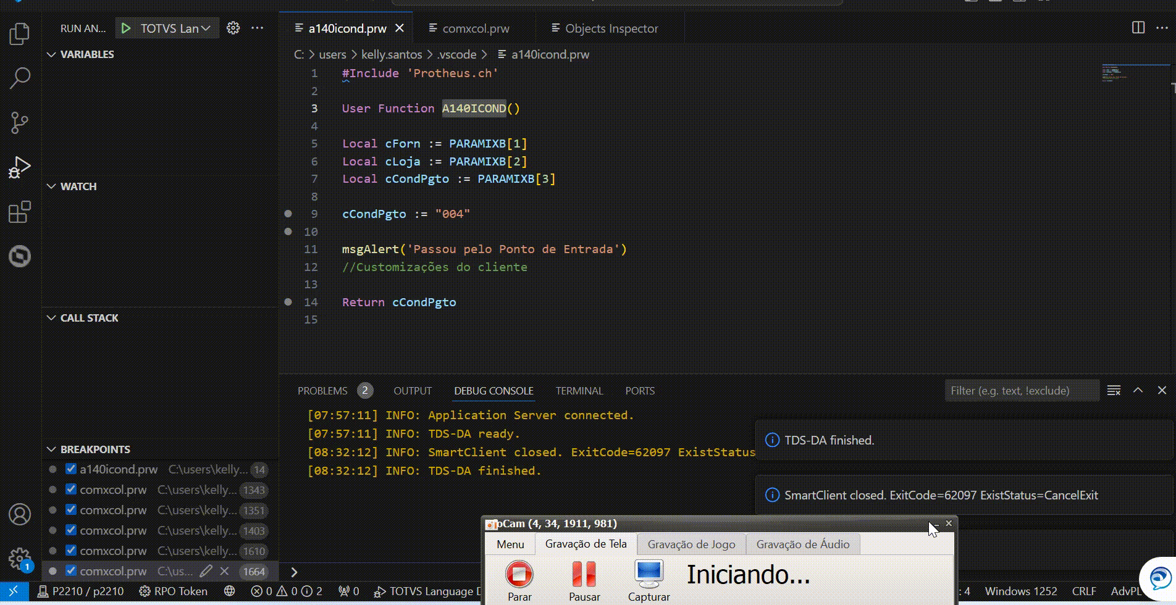The height and width of the screenshot is (605, 1176).
Task: Click the kelly.santos breadcrumb segment
Action: pyautogui.click(x=392, y=54)
